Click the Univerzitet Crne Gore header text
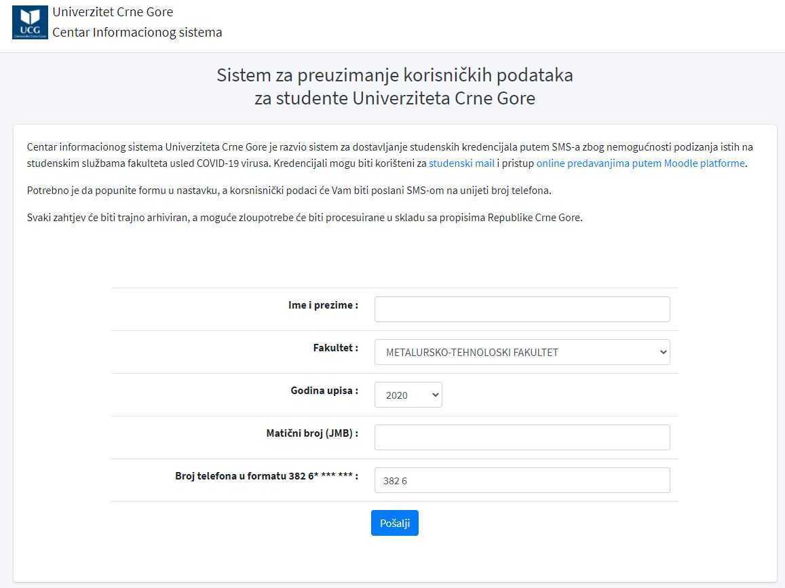This screenshot has height=588, width=785. [x=113, y=12]
